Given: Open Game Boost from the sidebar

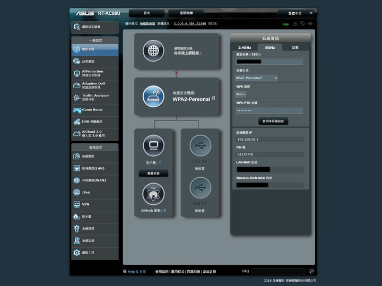Looking at the screenshot, I should coord(95,110).
